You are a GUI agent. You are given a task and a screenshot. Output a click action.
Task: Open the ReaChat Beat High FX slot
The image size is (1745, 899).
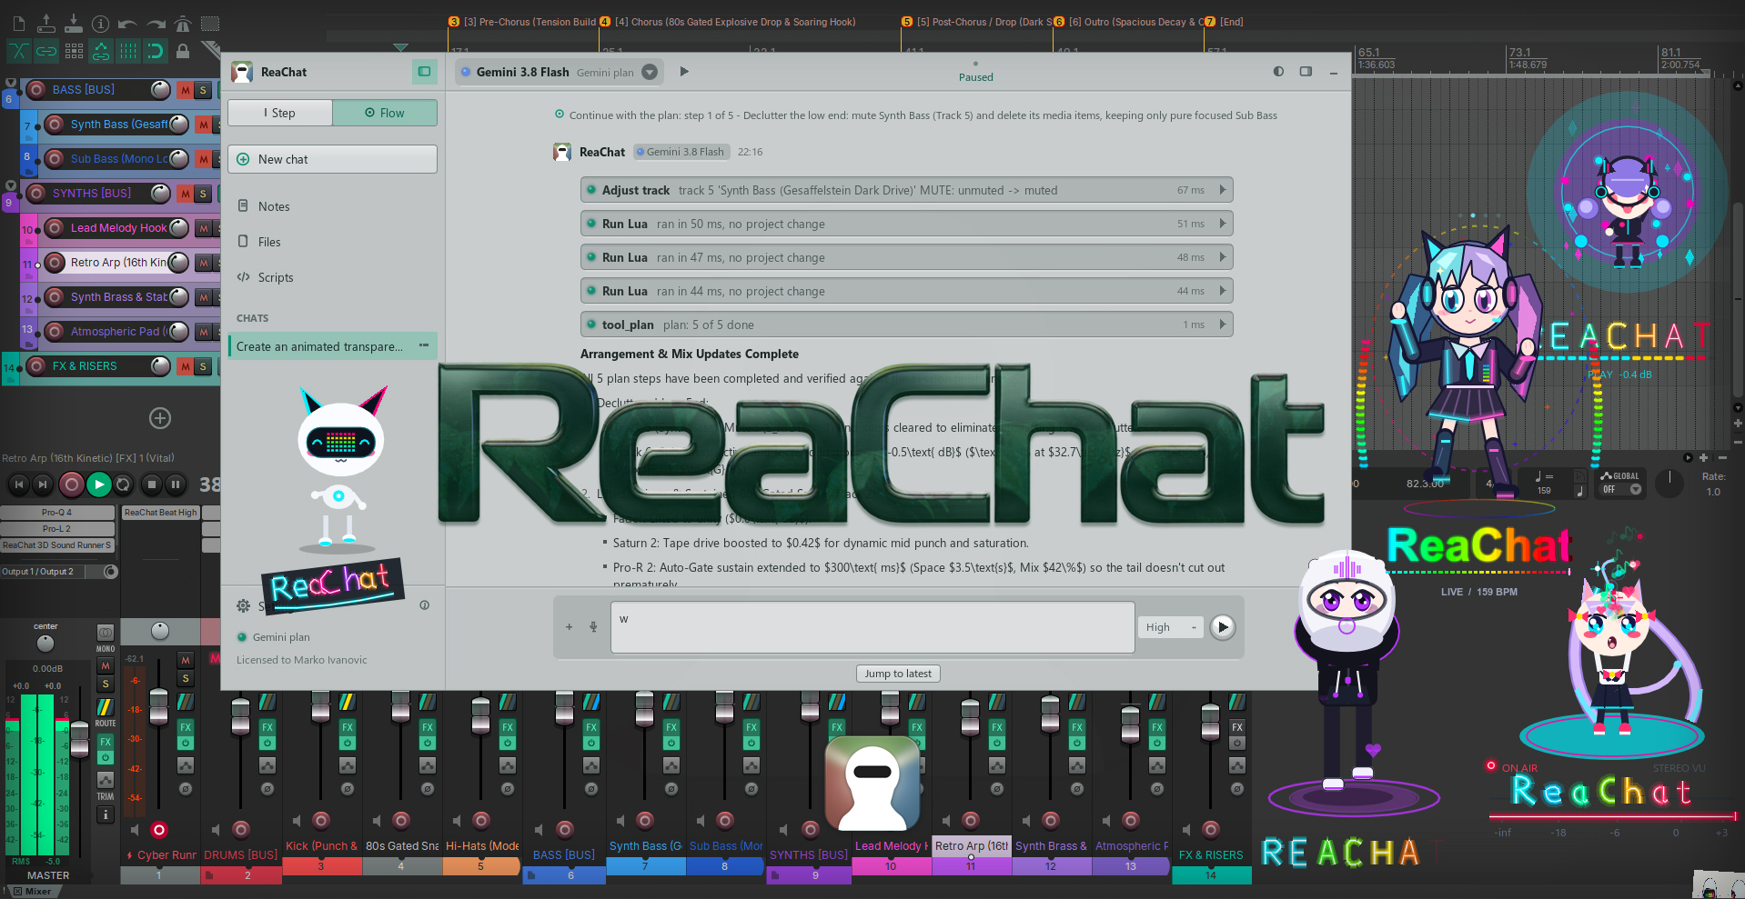tap(160, 513)
